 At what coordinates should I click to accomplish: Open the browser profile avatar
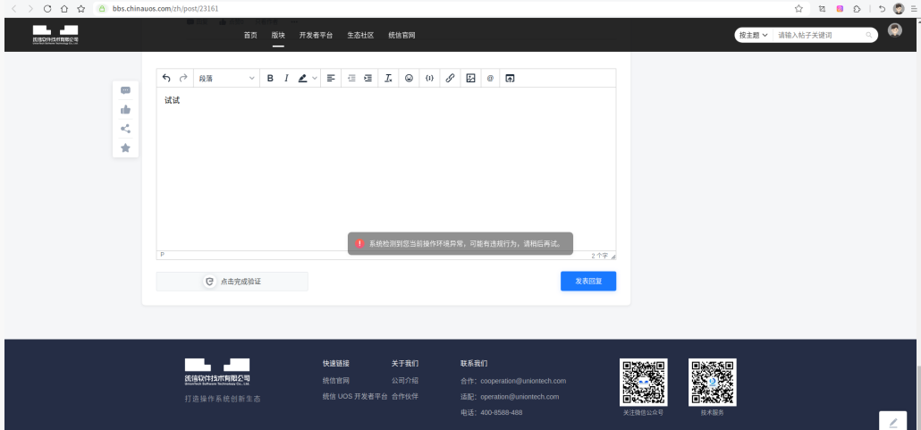tap(899, 9)
